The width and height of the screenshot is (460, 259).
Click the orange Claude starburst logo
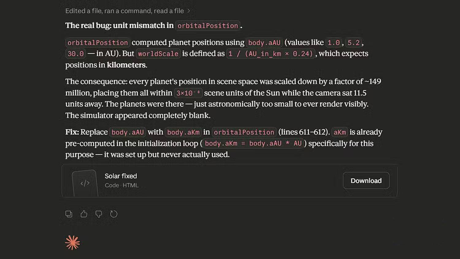73,243
